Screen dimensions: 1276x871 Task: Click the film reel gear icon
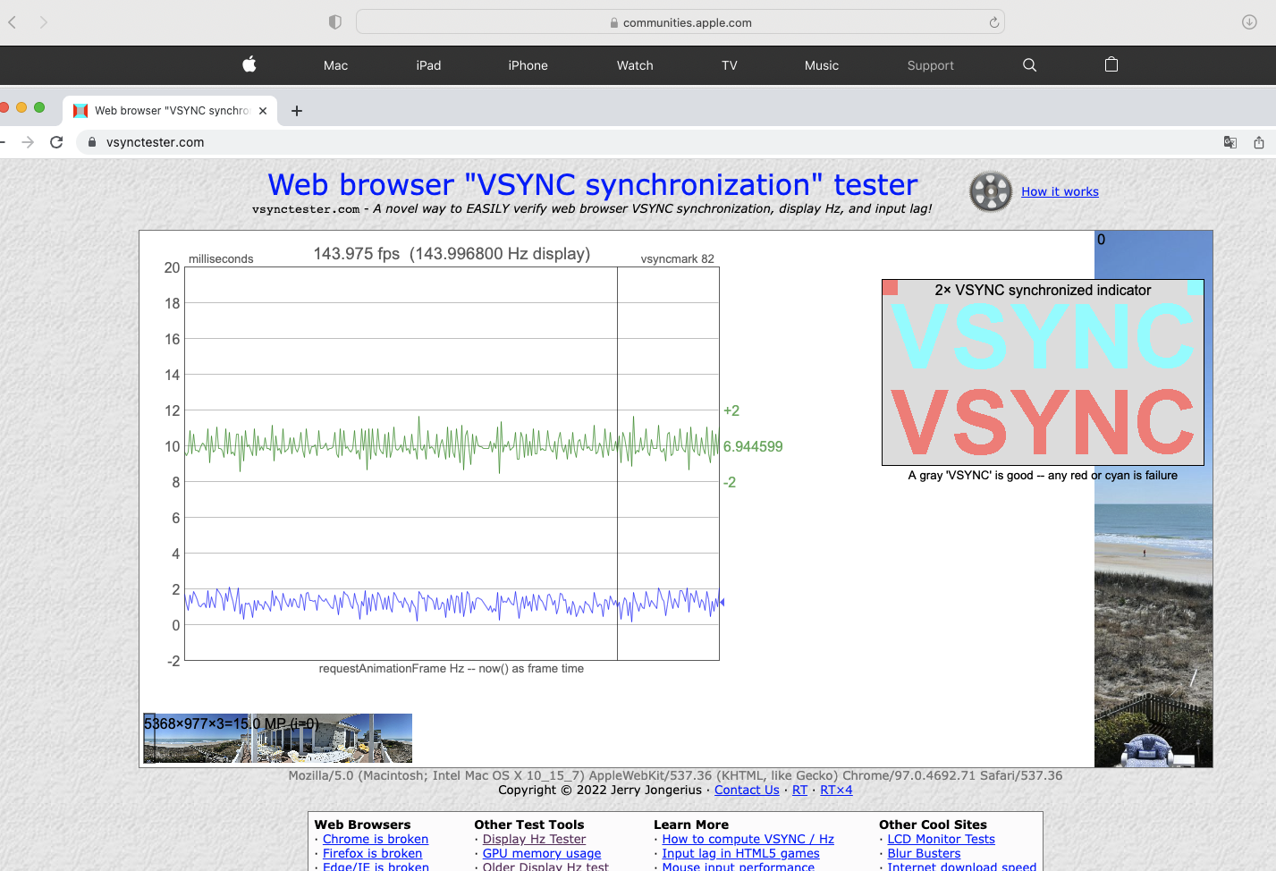[x=991, y=191]
